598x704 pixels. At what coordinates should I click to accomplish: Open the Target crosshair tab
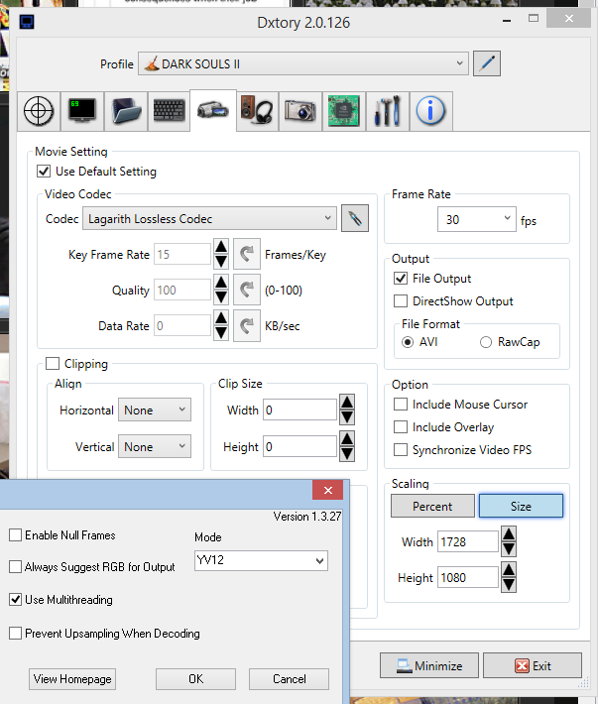(x=39, y=111)
